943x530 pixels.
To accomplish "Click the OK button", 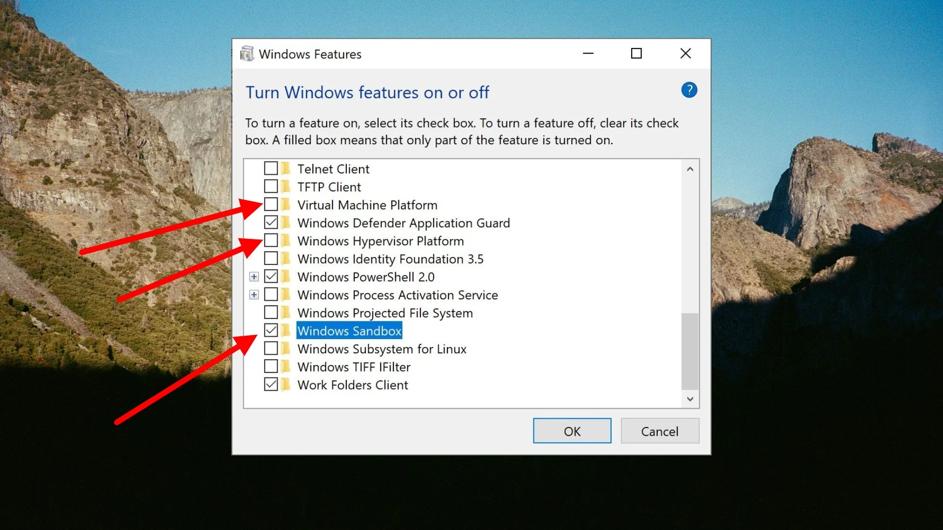I will click(572, 431).
